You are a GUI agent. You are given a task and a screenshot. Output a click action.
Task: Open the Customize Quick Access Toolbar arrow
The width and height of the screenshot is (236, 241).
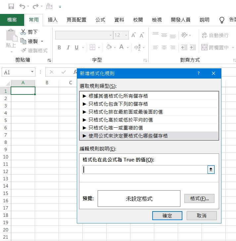click(x=60, y=7)
